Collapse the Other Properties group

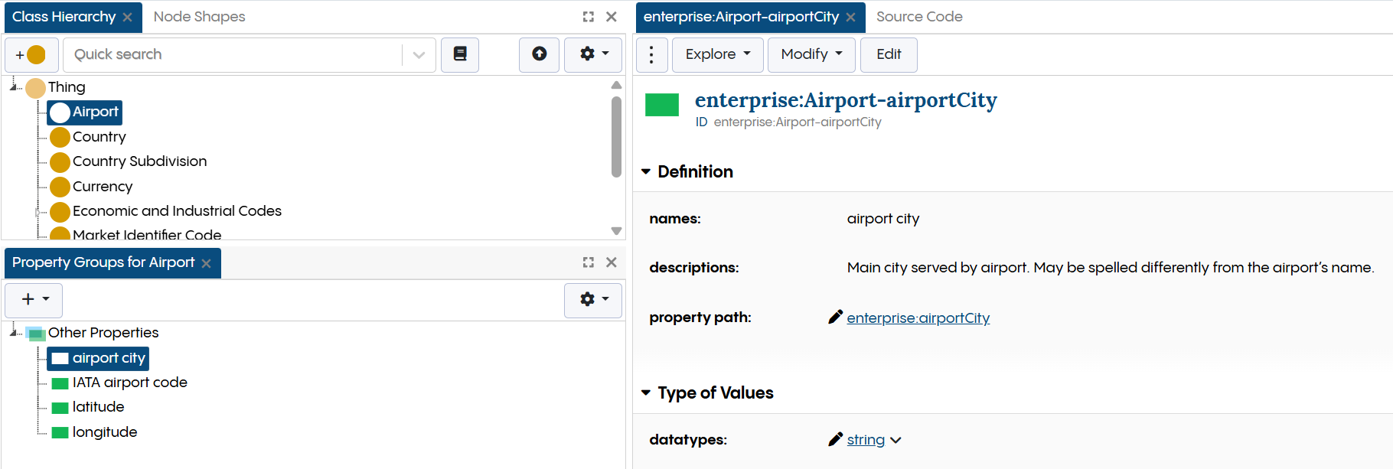click(15, 332)
